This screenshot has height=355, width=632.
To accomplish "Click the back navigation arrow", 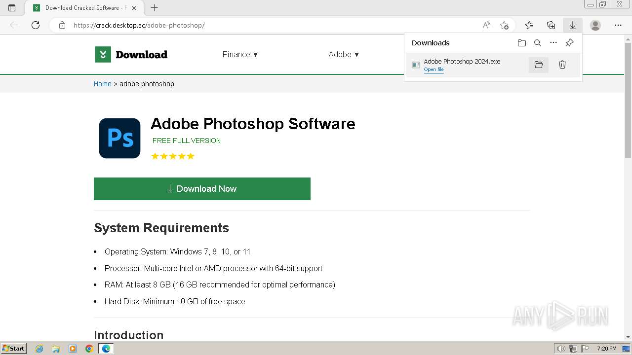I will 14,25.
